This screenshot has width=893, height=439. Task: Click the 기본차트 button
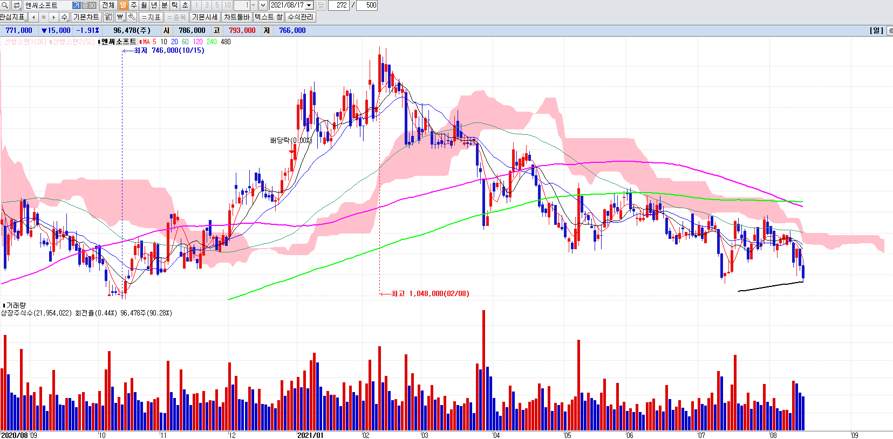click(86, 17)
